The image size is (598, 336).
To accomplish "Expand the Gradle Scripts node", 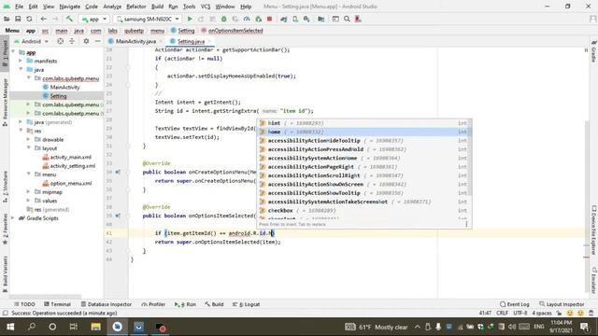I will tap(13, 218).
